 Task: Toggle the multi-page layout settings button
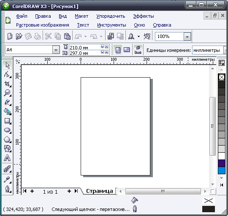[x=138, y=50]
